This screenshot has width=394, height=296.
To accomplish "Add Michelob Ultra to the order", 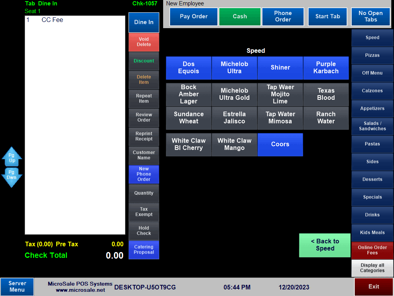I will click(234, 68).
